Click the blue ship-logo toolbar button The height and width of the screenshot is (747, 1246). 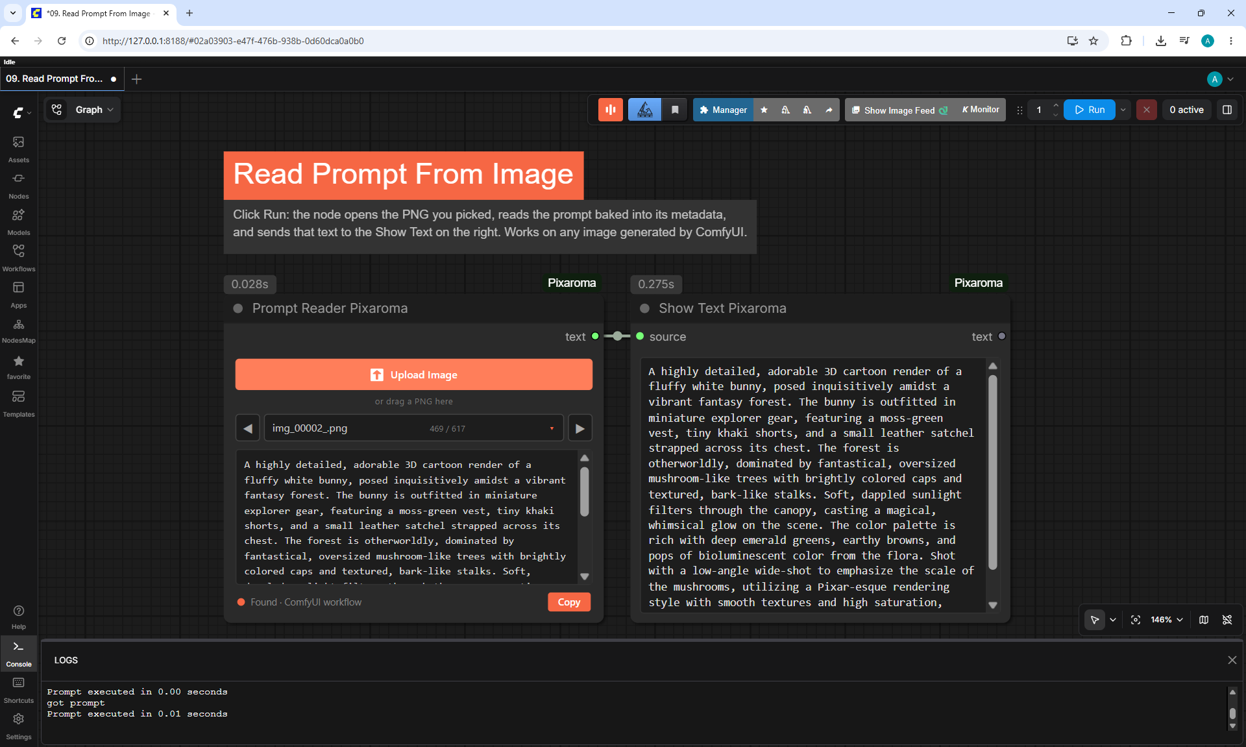644,110
